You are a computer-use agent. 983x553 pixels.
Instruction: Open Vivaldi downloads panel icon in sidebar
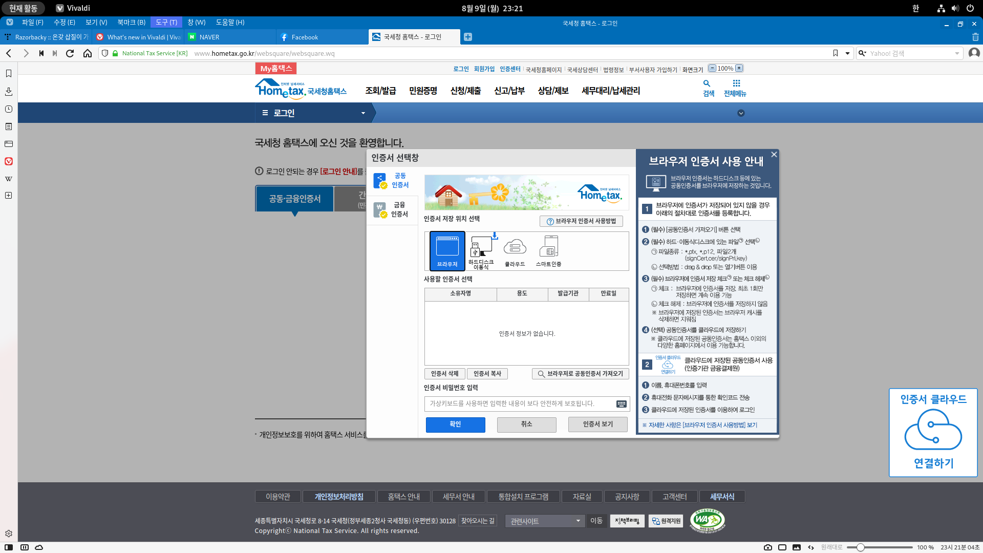tap(9, 91)
